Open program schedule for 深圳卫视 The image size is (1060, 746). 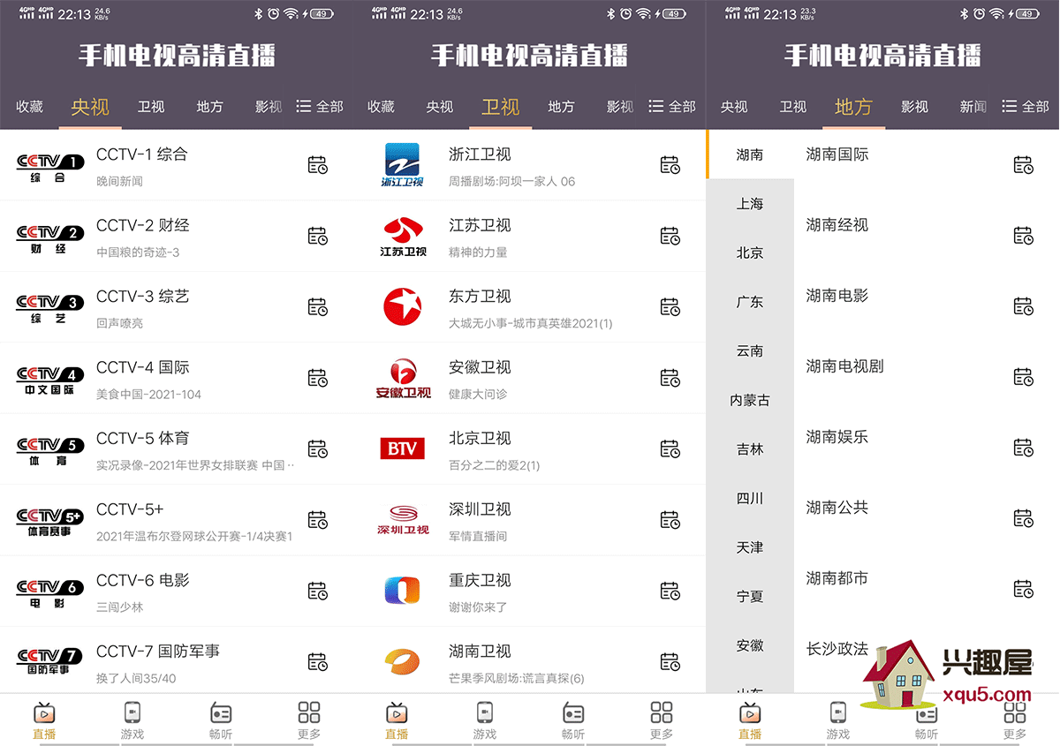click(670, 520)
